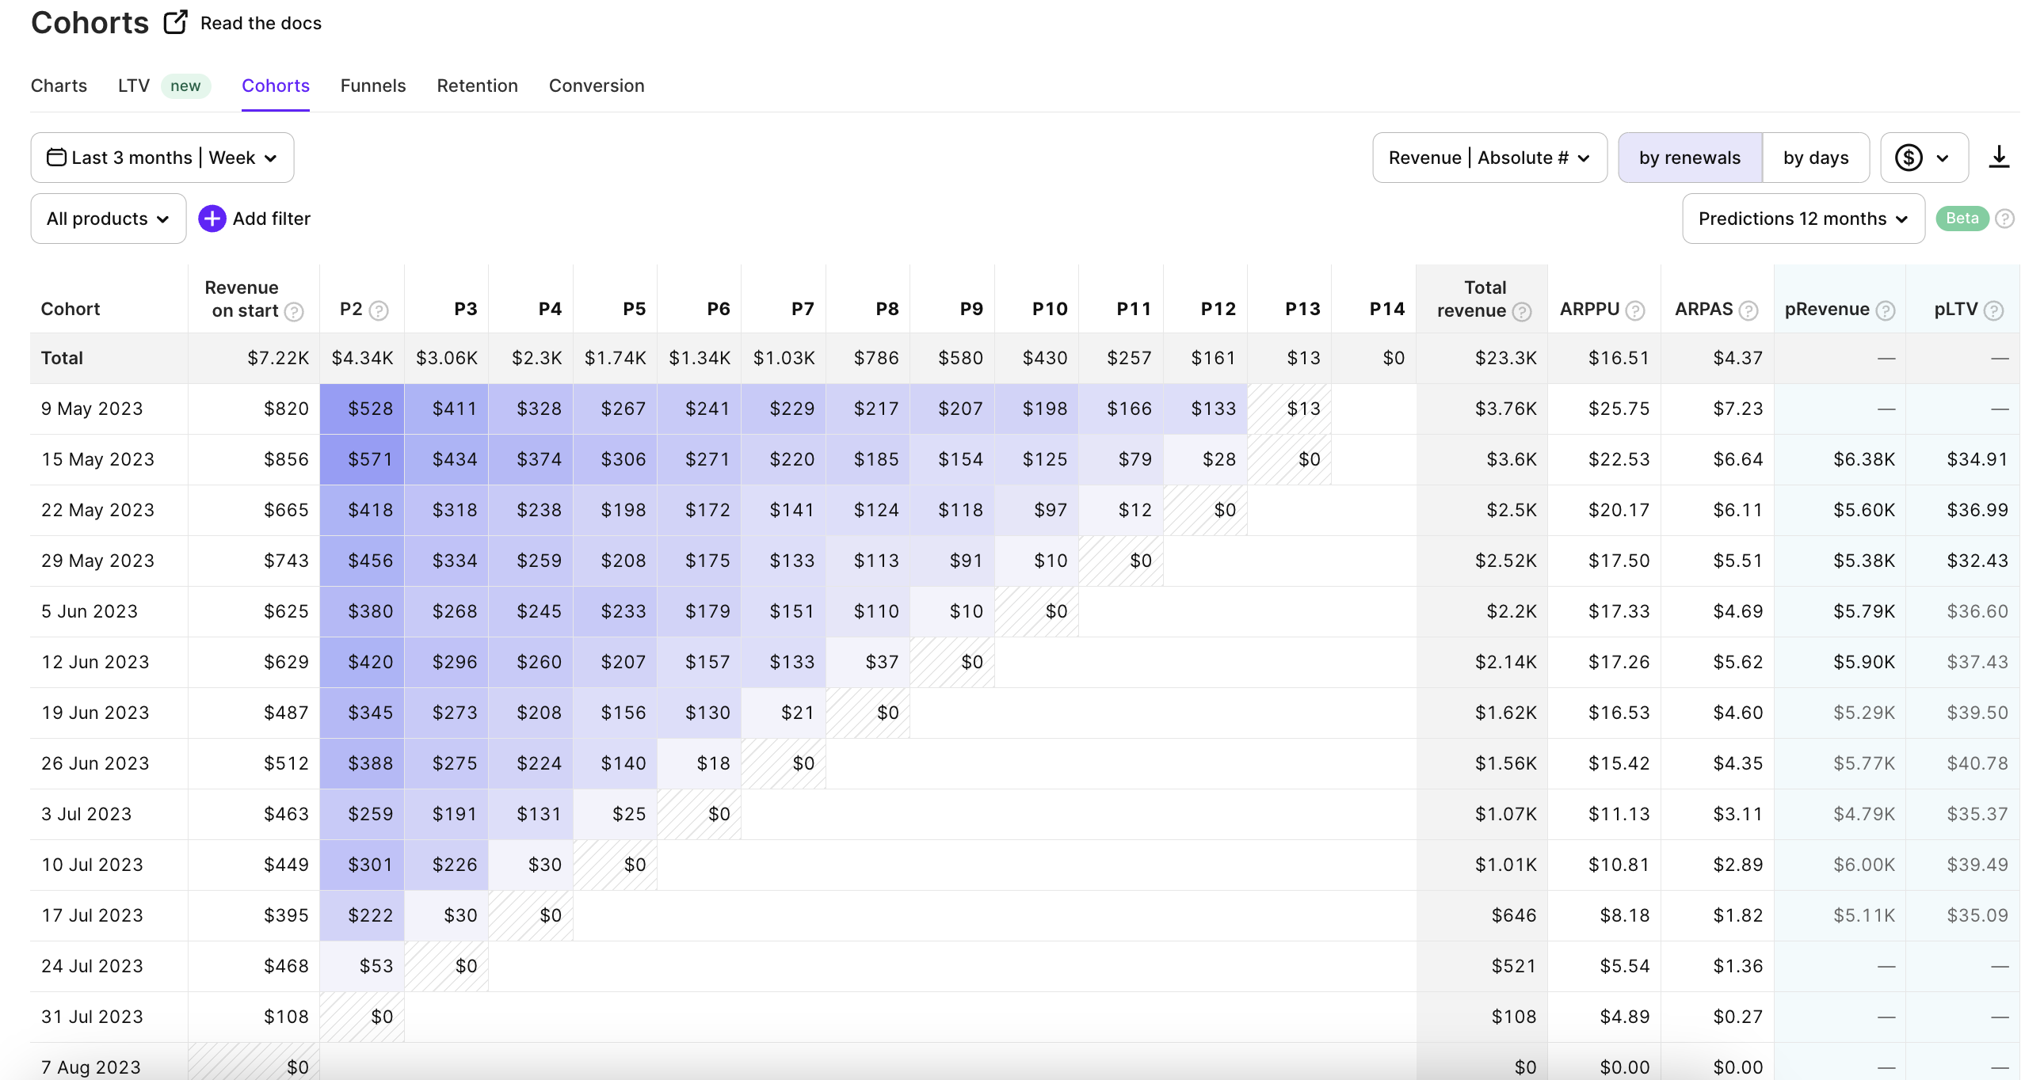Open the Predictions 12 months dropdown

click(1802, 219)
